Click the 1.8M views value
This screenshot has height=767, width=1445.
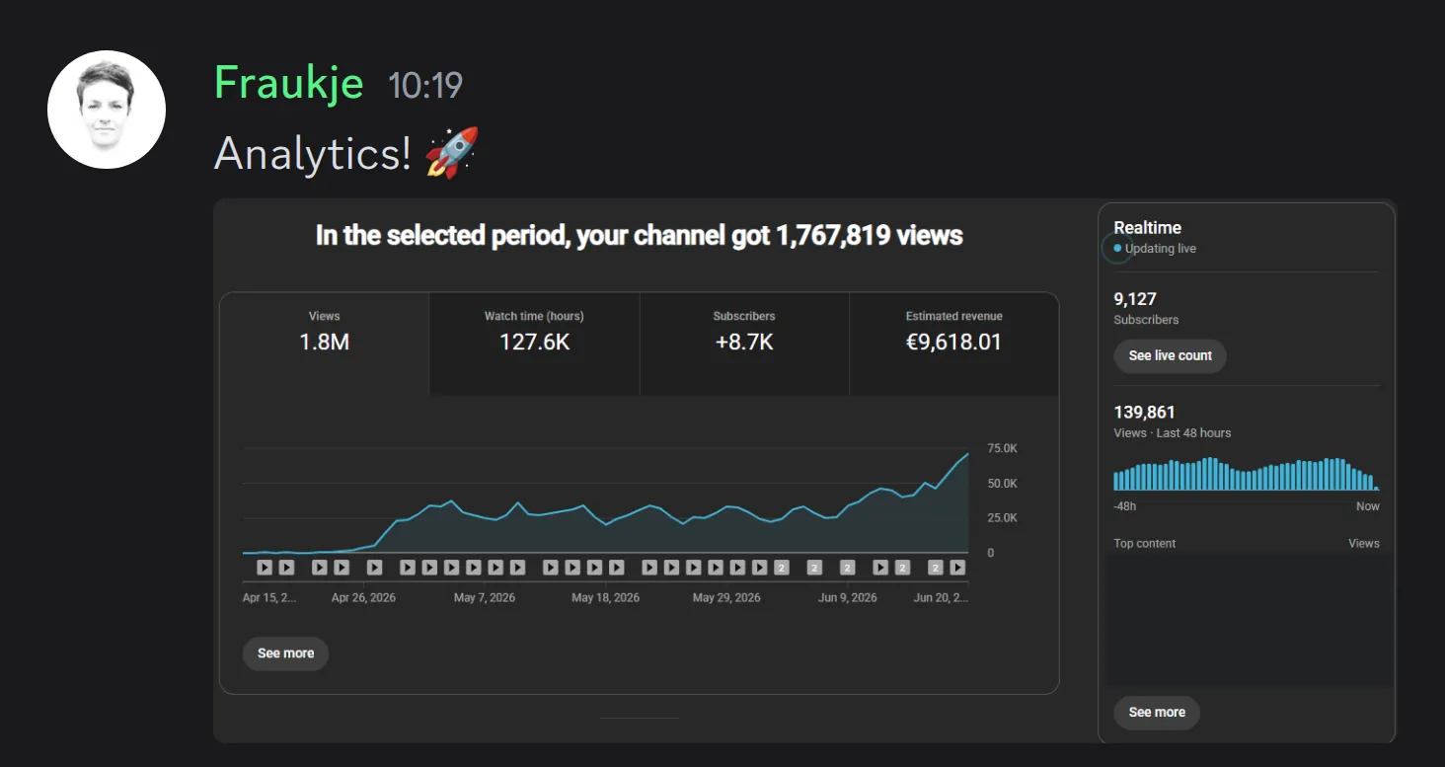coord(325,343)
